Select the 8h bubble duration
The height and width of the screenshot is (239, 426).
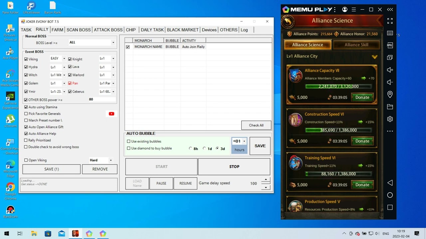(x=190, y=148)
